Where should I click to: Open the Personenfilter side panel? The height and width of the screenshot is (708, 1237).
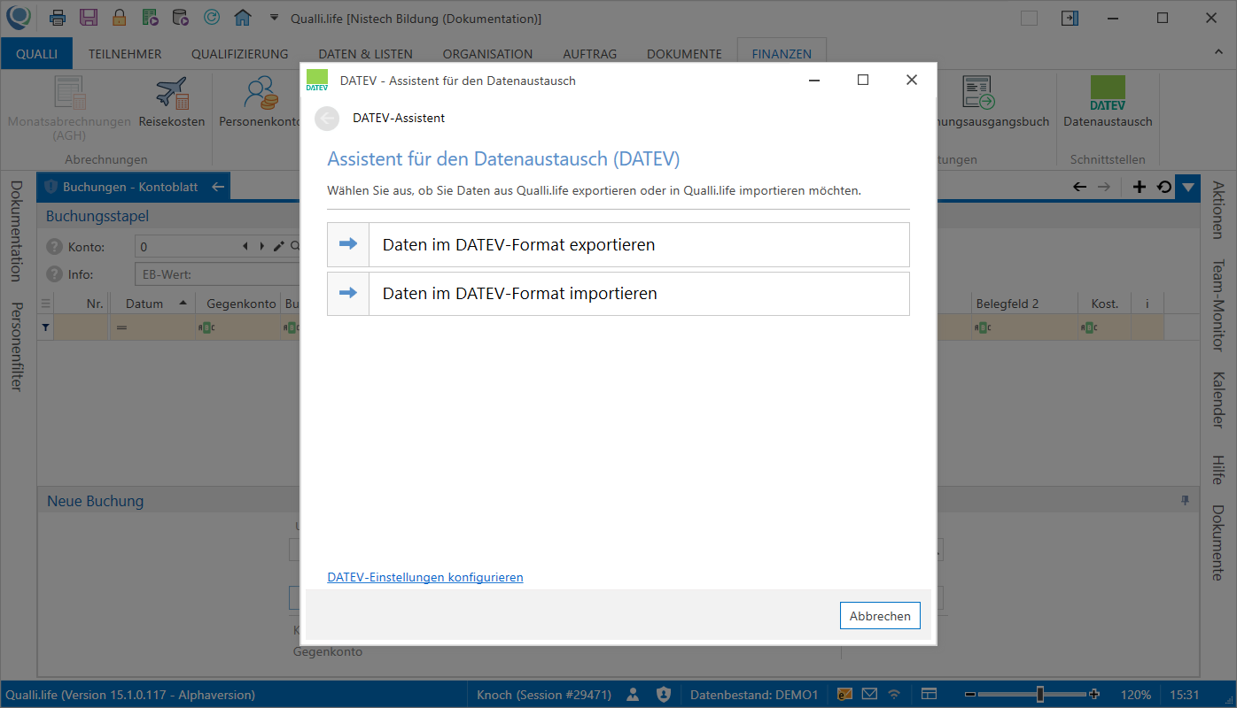click(x=15, y=346)
